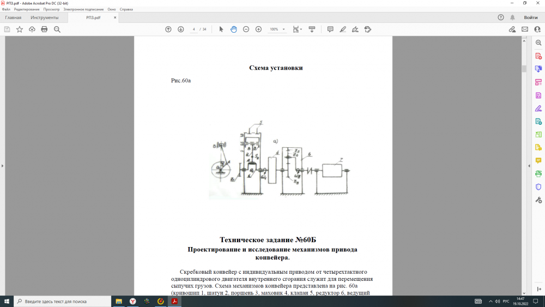
Task: Switch to the Инструменты tab
Action: pyautogui.click(x=45, y=17)
